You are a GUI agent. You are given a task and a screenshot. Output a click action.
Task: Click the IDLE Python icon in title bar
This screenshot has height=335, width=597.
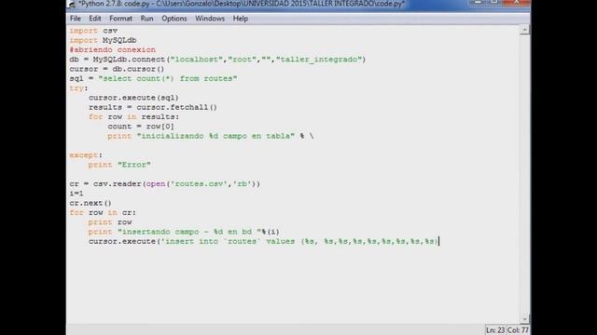(x=72, y=4)
